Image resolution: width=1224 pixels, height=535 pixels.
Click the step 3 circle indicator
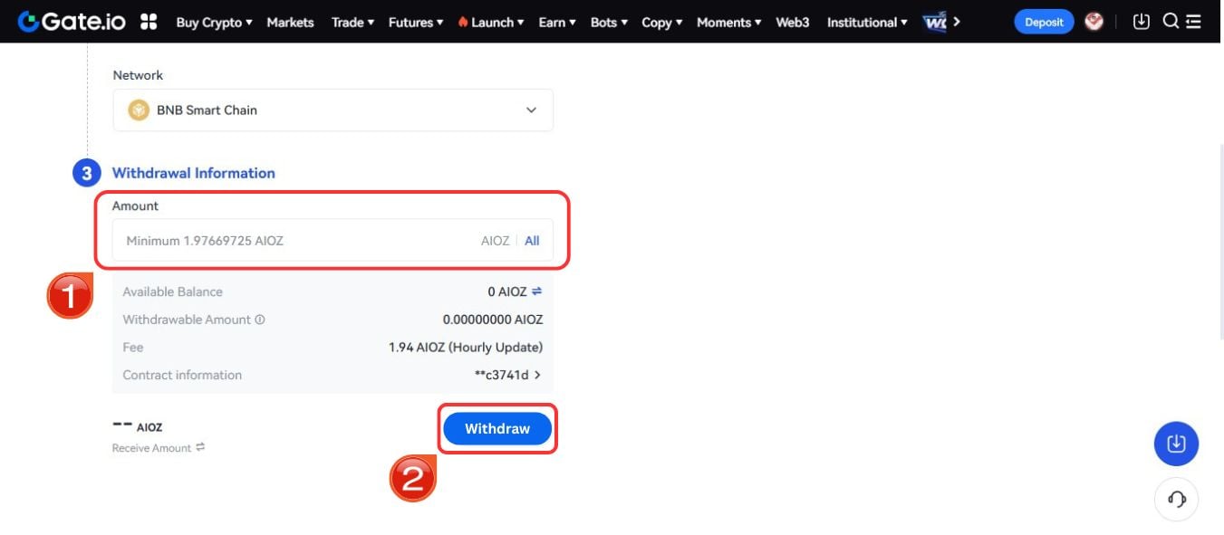point(86,173)
